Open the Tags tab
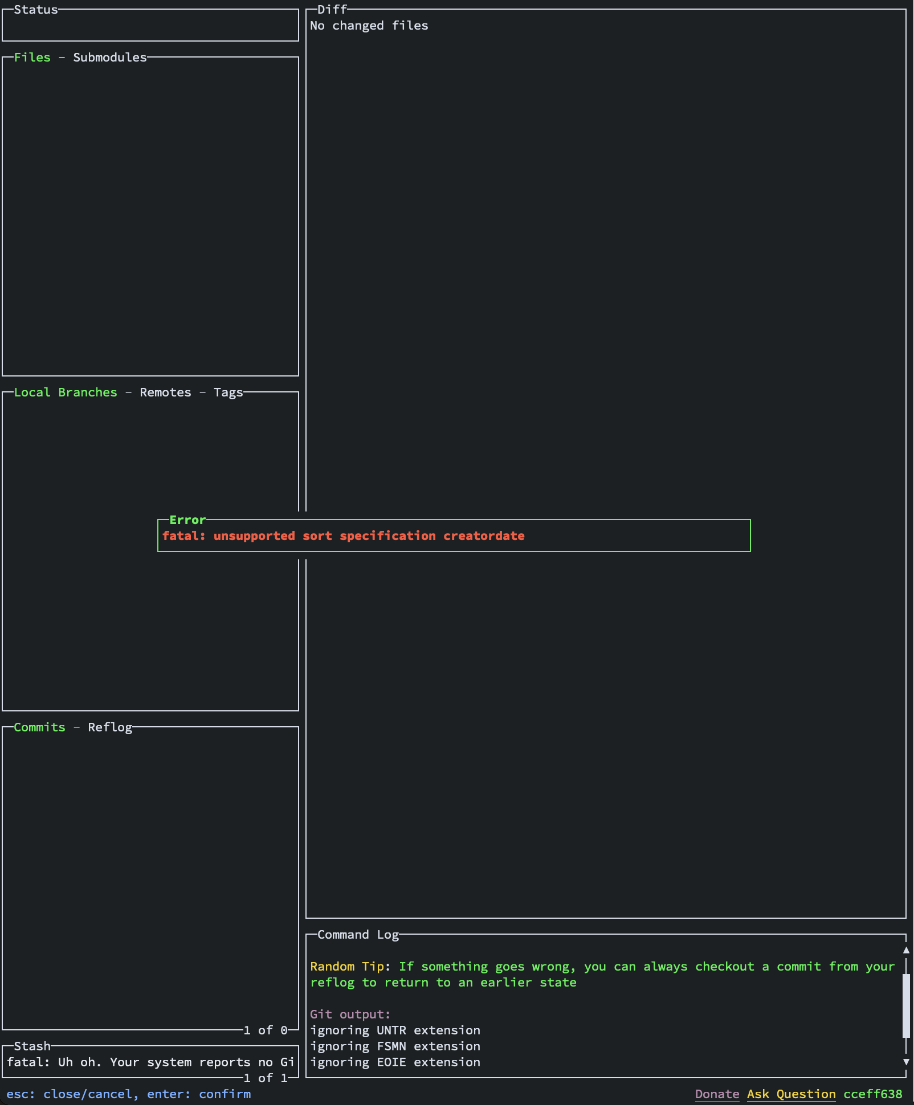The image size is (914, 1105). pyautogui.click(x=228, y=392)
